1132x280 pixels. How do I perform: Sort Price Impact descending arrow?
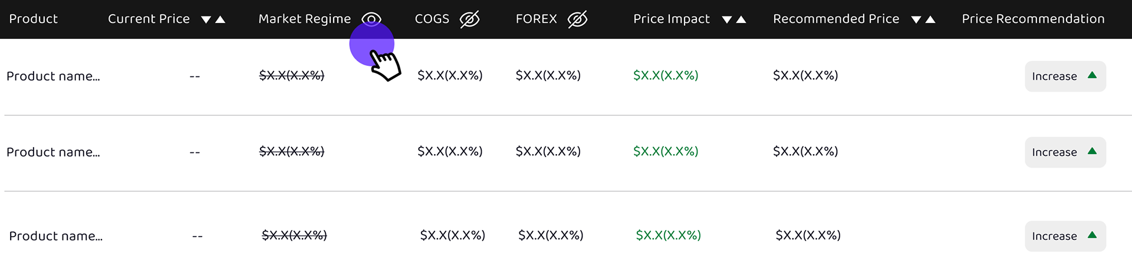[x=727, y=20]
